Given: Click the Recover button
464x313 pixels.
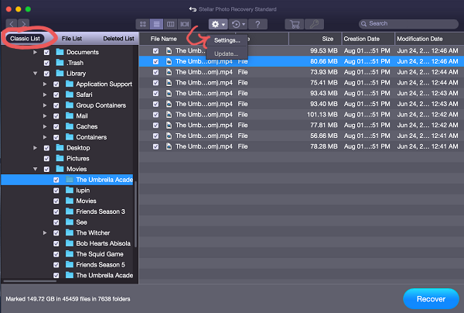Looking at the screenshot, I should [431, 299].
